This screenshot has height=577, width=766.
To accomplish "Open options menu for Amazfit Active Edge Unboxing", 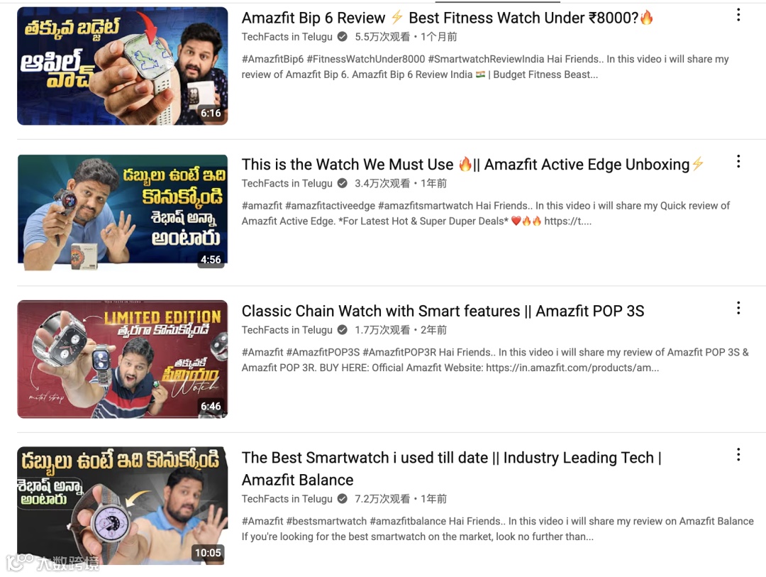I will tap(738, 161).
